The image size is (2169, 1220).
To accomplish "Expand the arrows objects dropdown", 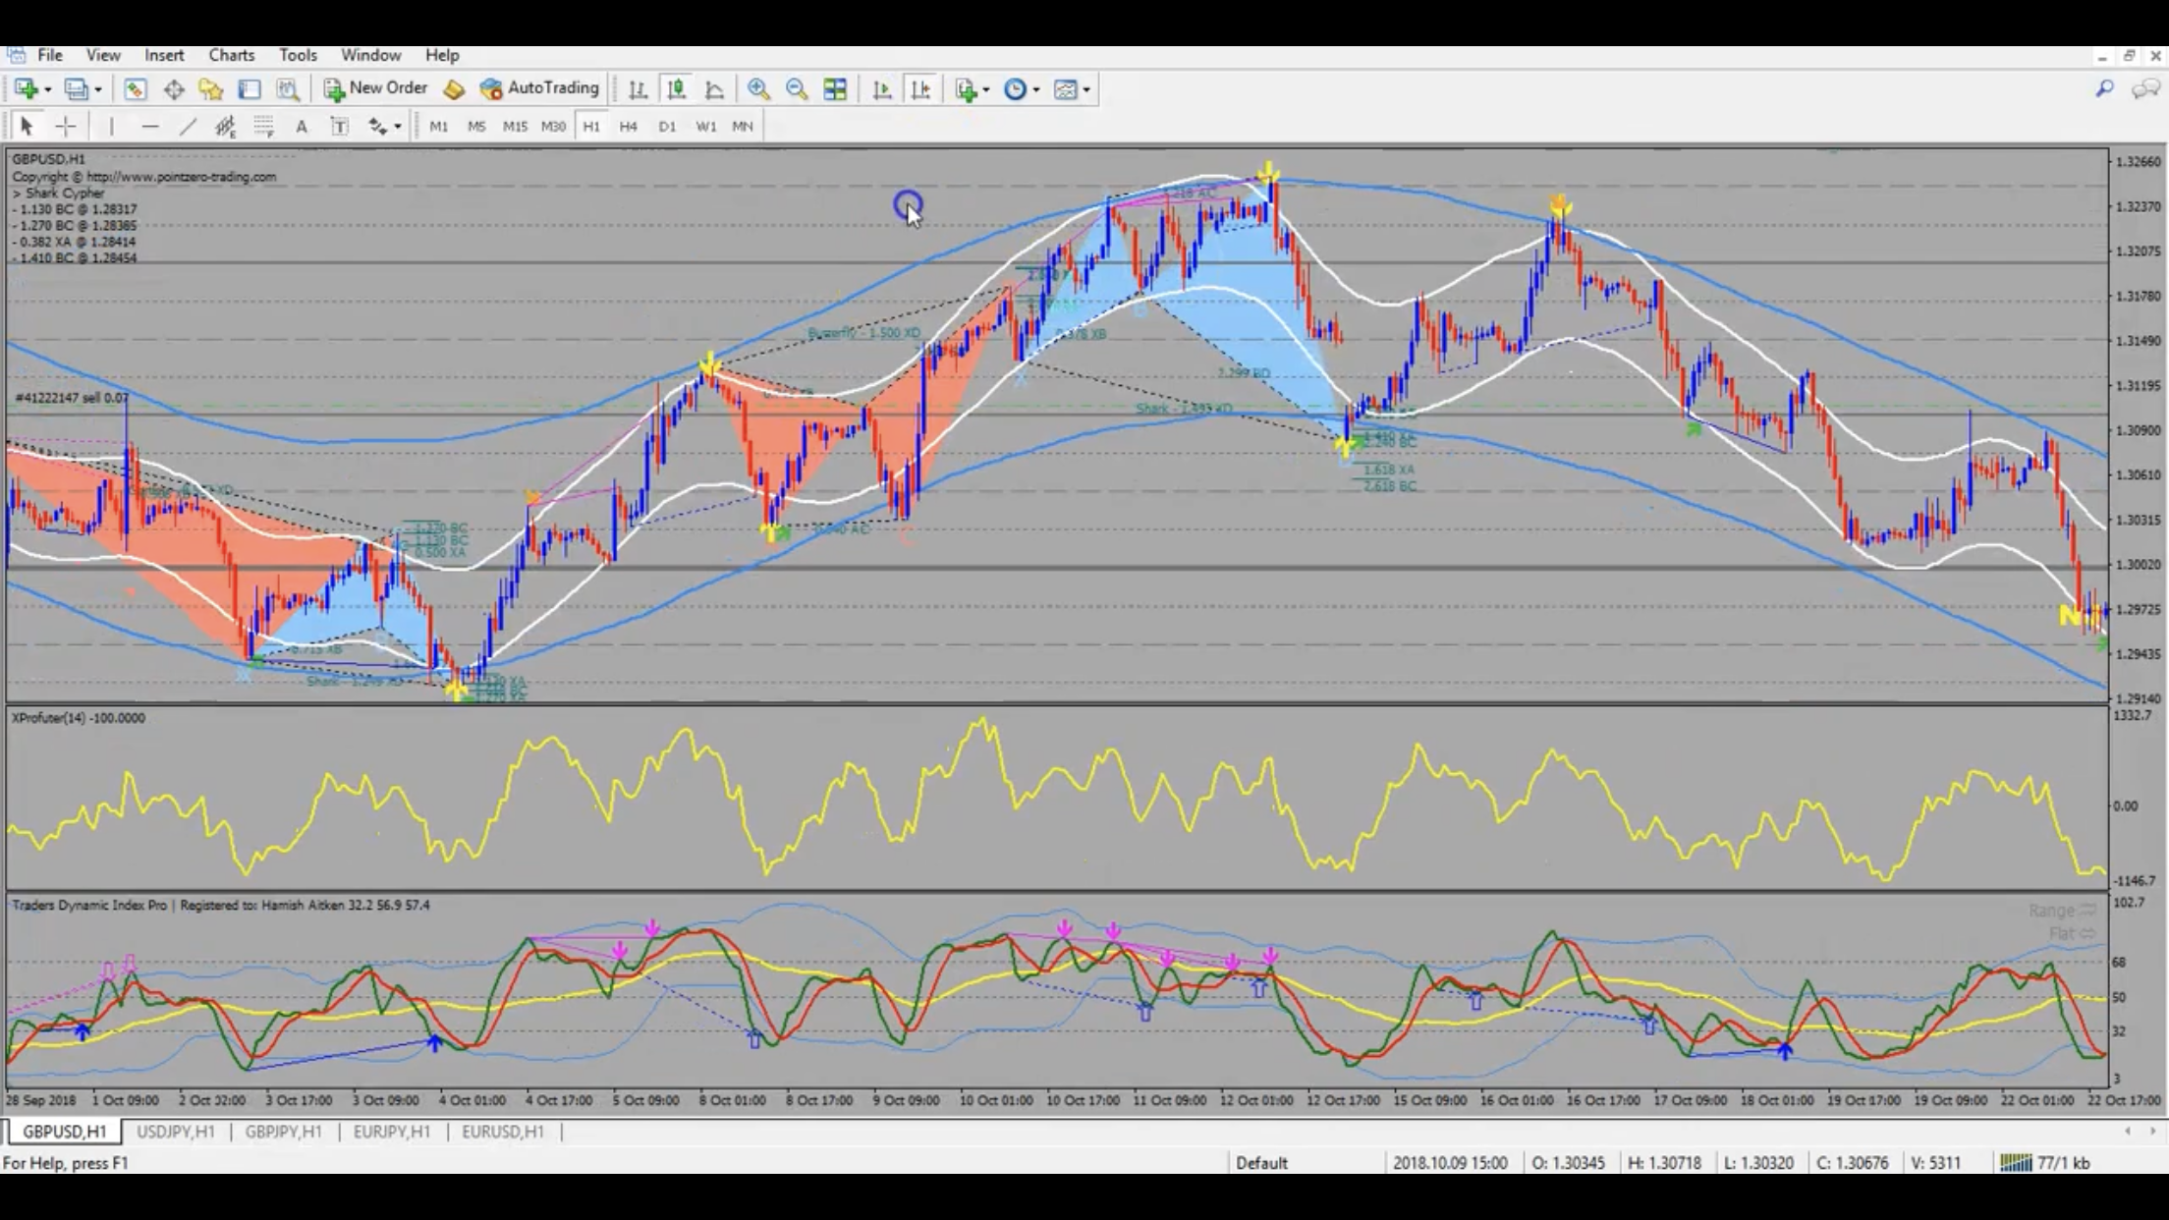I will [397, 127].
